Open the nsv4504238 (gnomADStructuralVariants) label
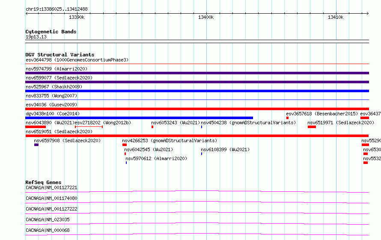The width and height of the screenshot is (381, 240). tap(248, 123)
